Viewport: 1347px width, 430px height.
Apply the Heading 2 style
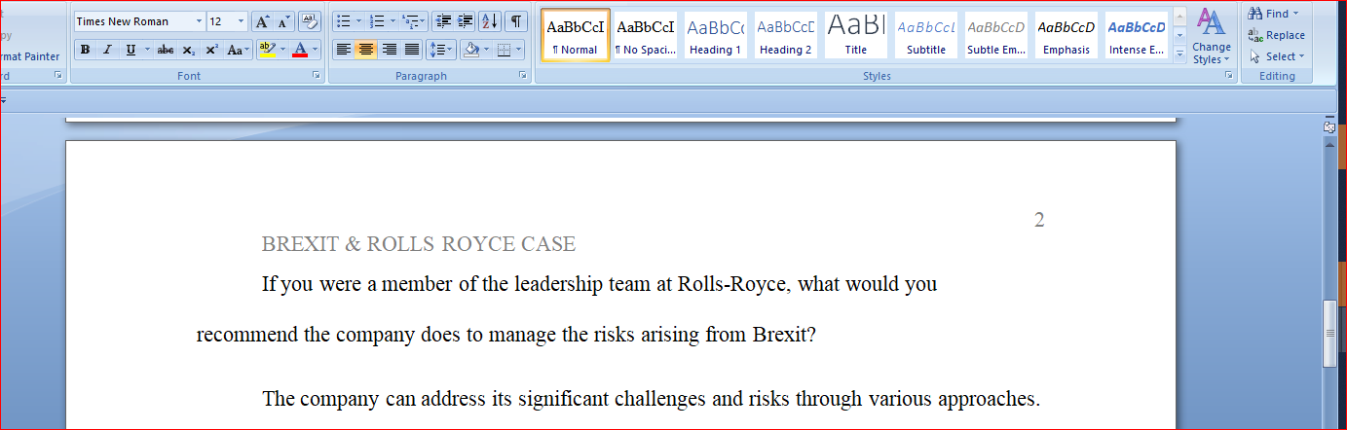(x=785, y=35)
